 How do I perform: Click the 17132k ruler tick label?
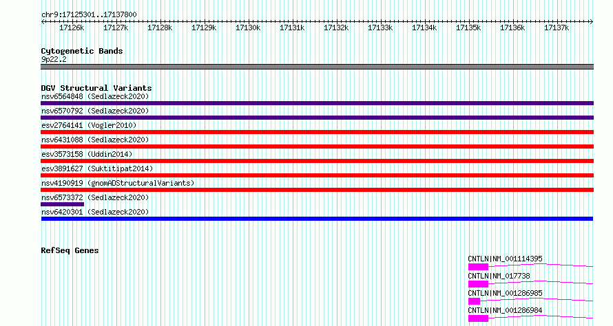click(x=336, y=28)
